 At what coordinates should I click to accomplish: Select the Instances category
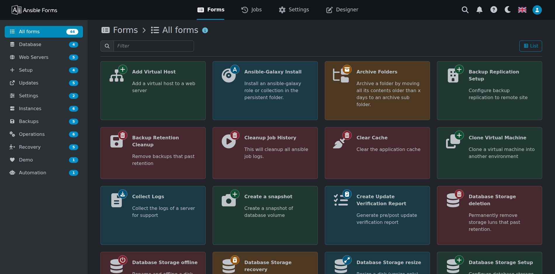pyautogui.click(x=44, y=109)
